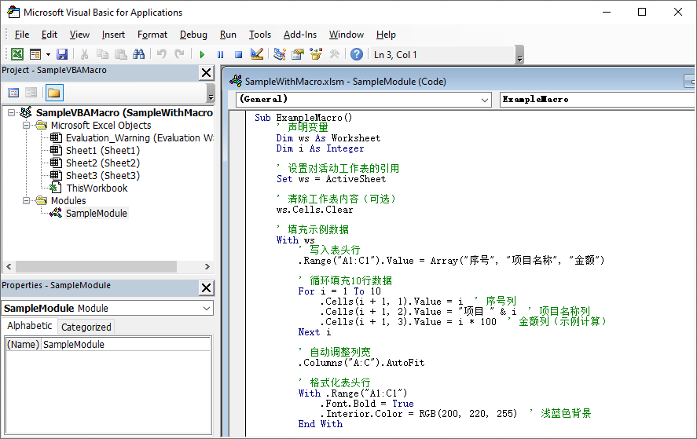Open the Object Browser toolbar icon
The height and width of the screenshot is (439, 697).
(316, 54)
